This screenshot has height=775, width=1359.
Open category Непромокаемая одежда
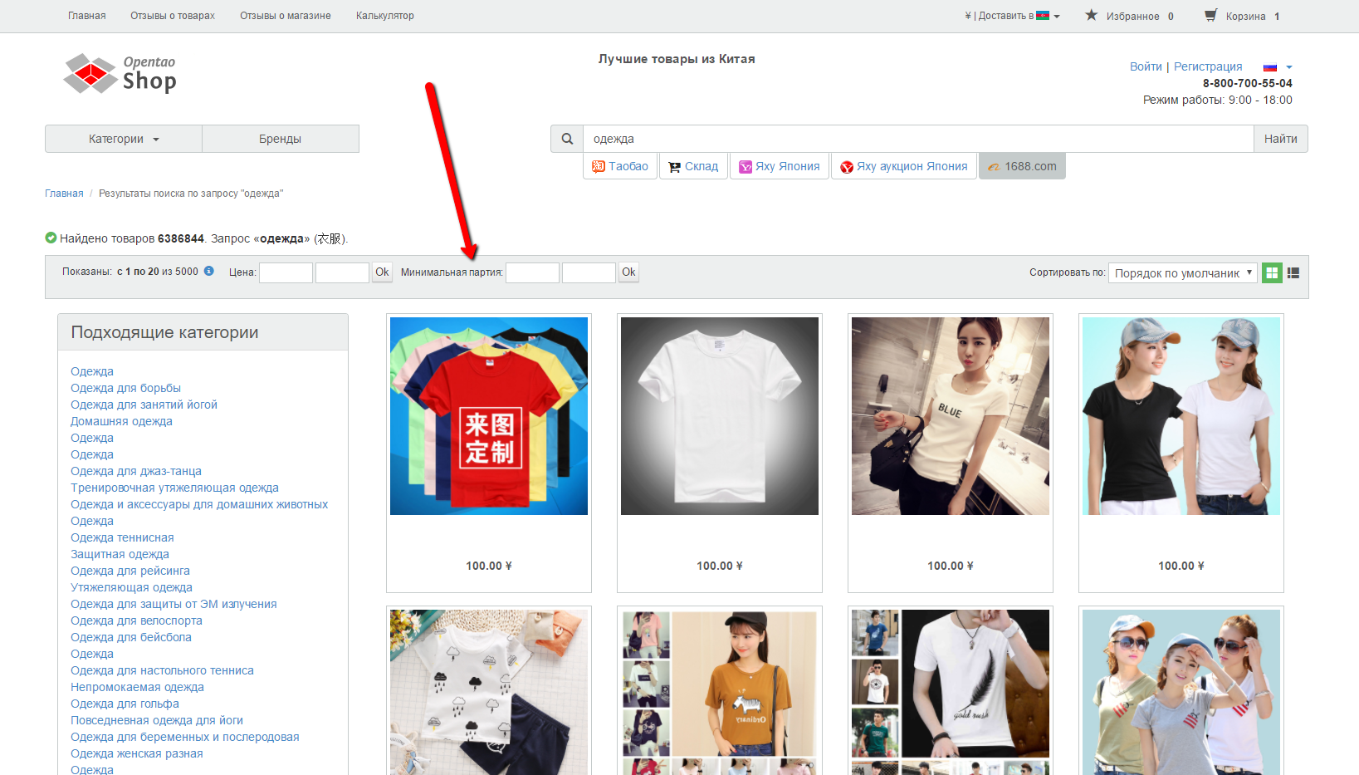[x=137, y=687]
